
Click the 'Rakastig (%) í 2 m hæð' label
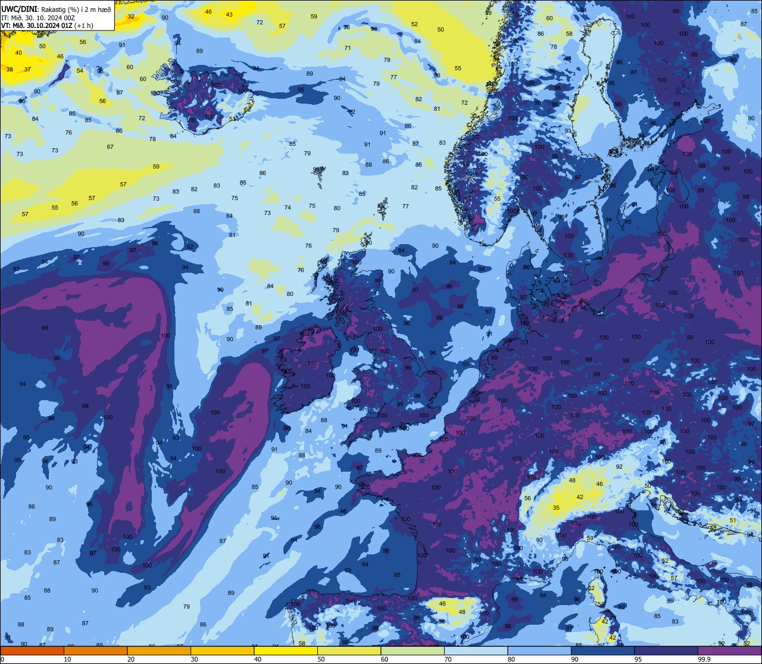(76, 10)
